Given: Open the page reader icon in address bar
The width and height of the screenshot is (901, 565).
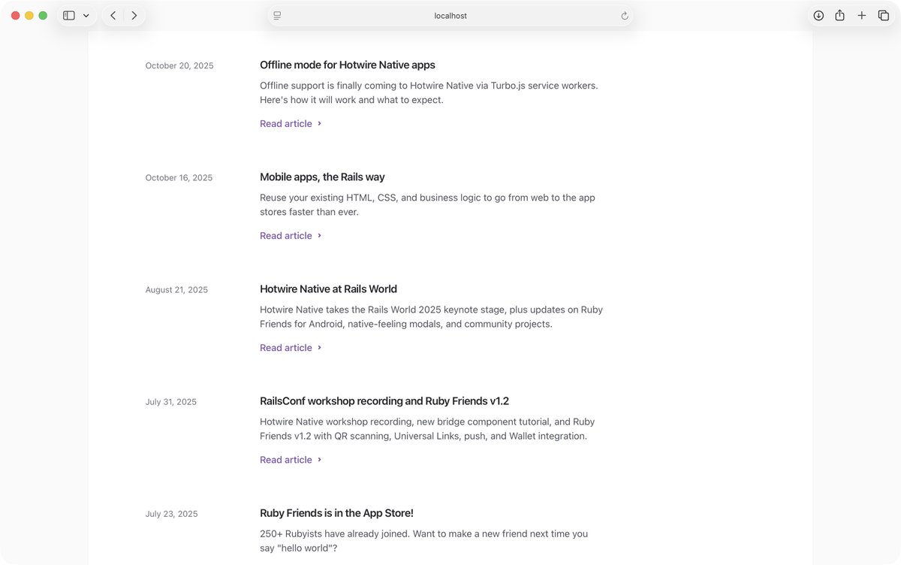Looking at the screenshot, I should point(277,16).
